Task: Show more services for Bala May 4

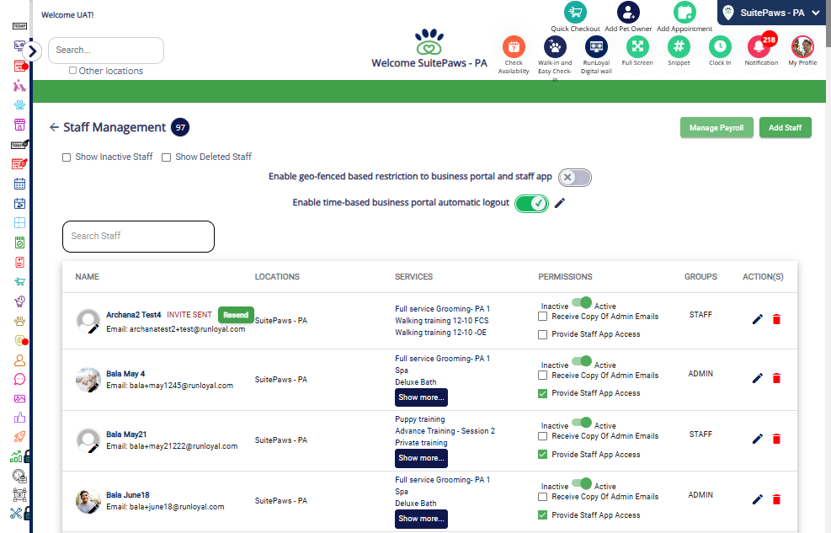Action: point(421,397)
